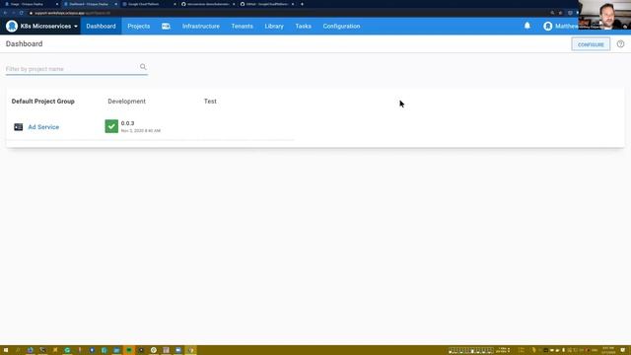This screenshot has width=631, height=355.
Task: Open the Tenants section
Action: [x=242, y=27]
